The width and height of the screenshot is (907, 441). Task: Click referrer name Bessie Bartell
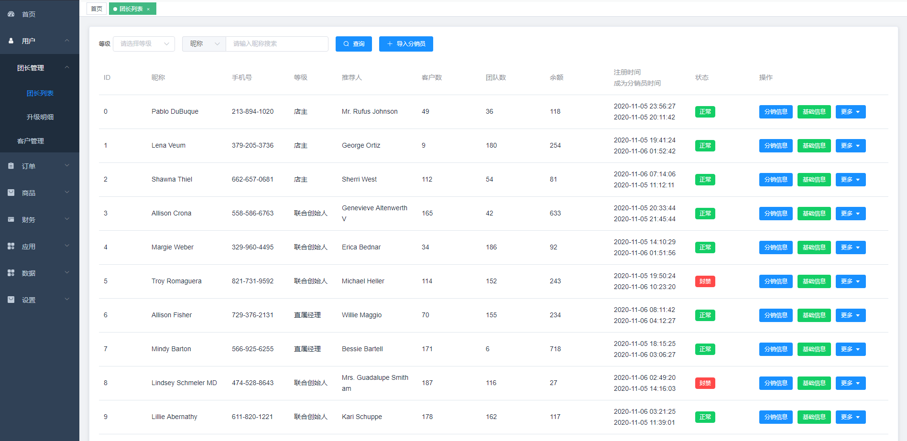coord(362,349)
